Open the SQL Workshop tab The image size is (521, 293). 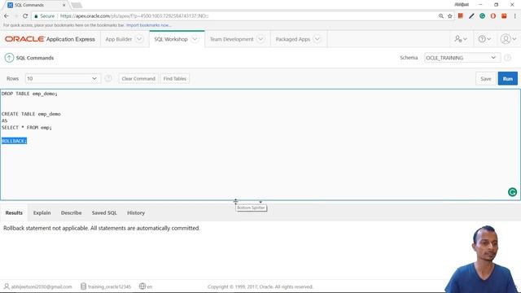click(171, 39)
